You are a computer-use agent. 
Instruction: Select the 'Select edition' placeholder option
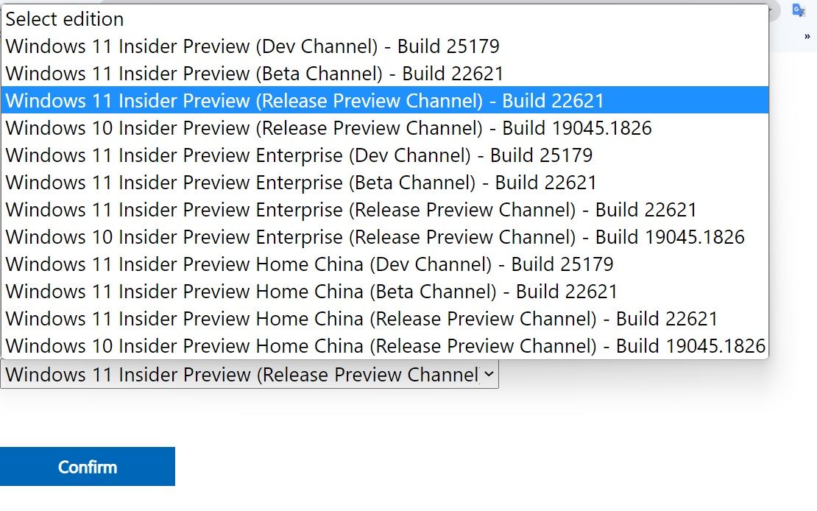(65, 19)
